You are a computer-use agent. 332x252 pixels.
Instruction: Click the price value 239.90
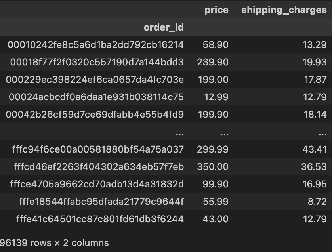213,62
